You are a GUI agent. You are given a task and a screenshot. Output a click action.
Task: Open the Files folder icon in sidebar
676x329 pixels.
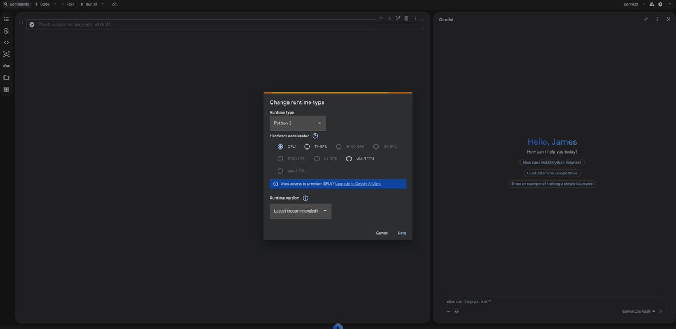click(6, 78)
